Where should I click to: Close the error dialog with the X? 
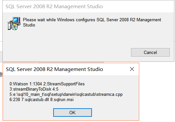[132, 69]
